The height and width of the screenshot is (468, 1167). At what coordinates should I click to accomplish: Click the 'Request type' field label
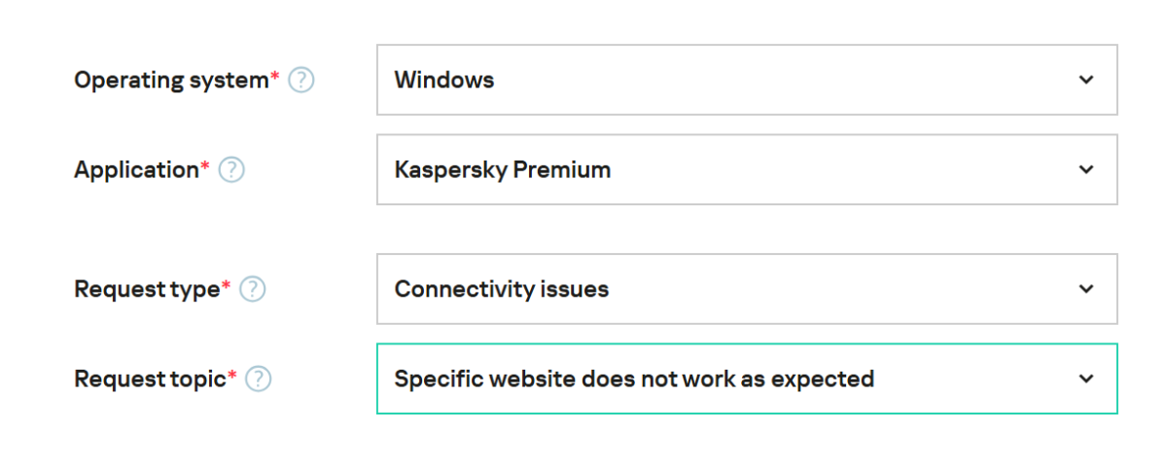pos(147,290)
